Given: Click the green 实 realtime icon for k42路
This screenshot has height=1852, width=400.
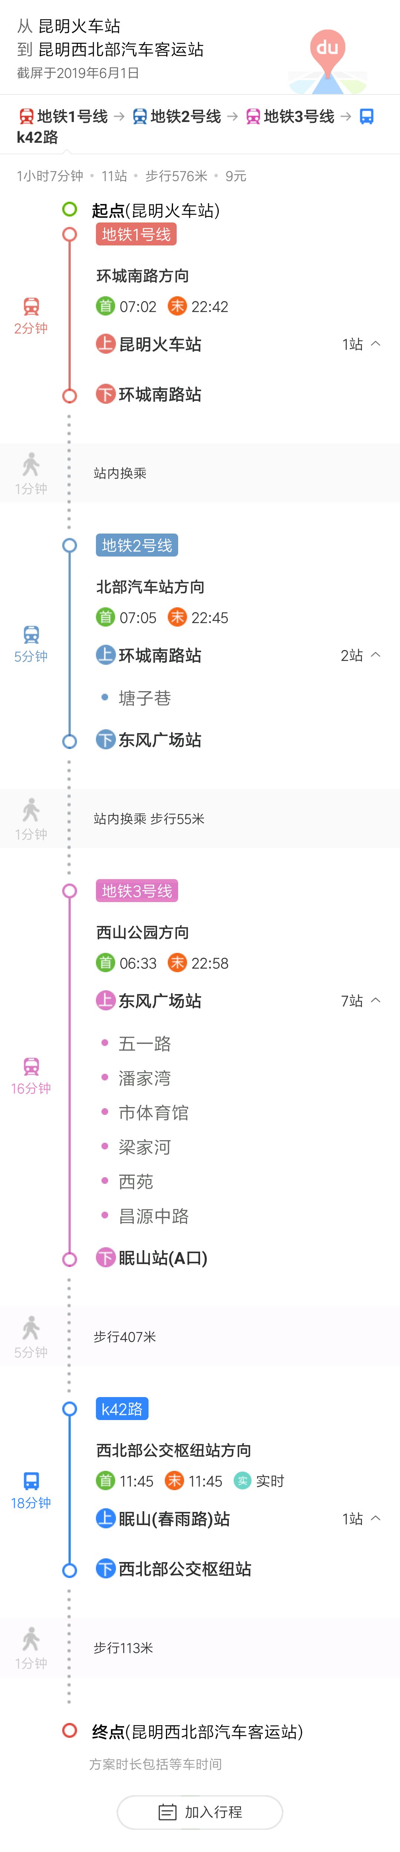Looking at the screenshot, I should pyautogui.click(x=243, y=1480).
